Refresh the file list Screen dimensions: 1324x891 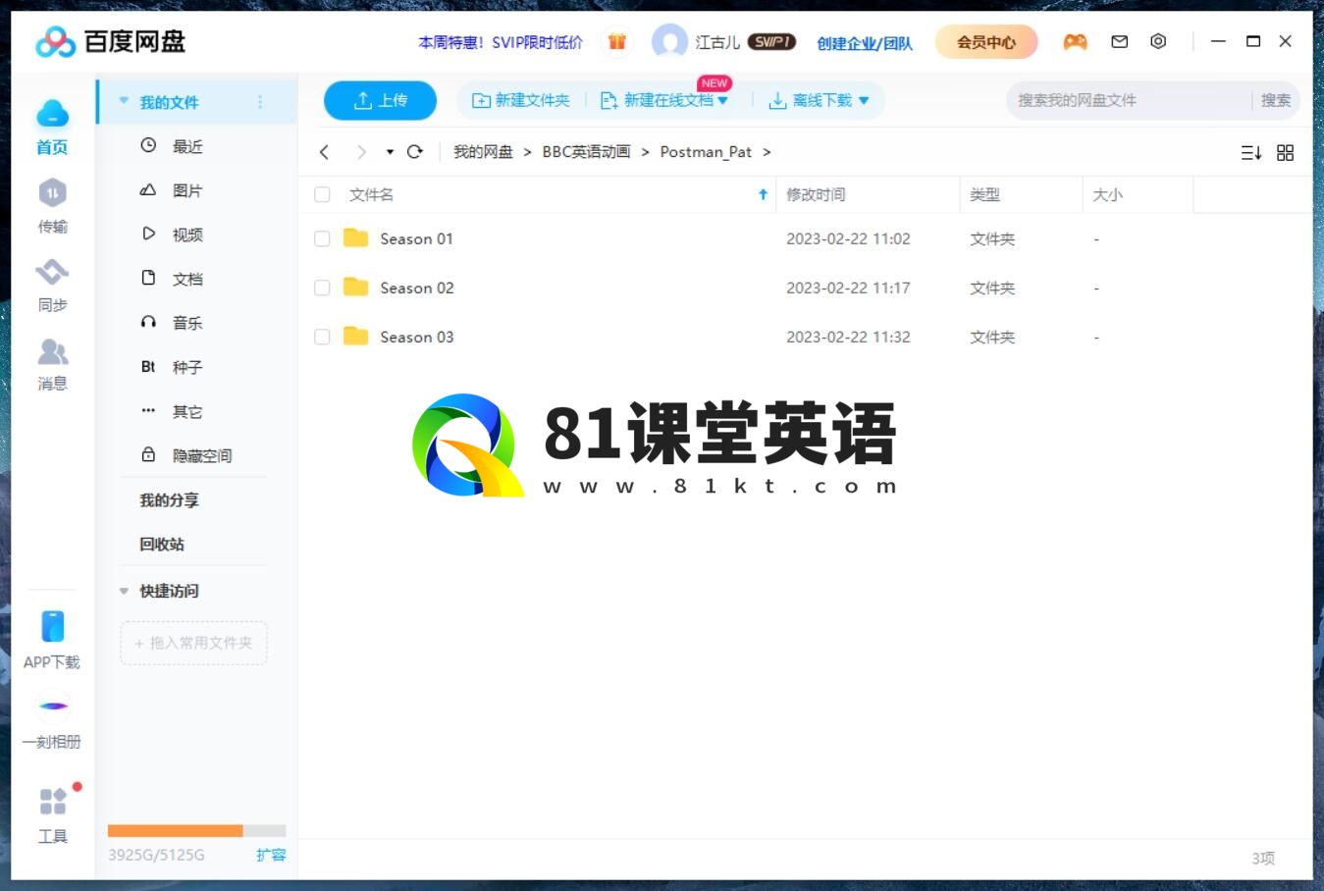click(x=415, y=152)
